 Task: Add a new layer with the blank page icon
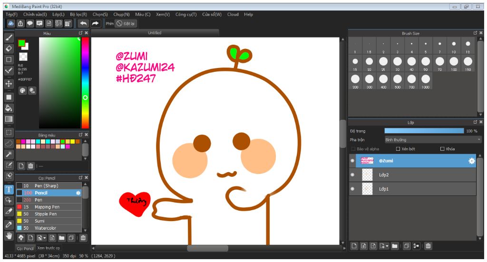354,246
